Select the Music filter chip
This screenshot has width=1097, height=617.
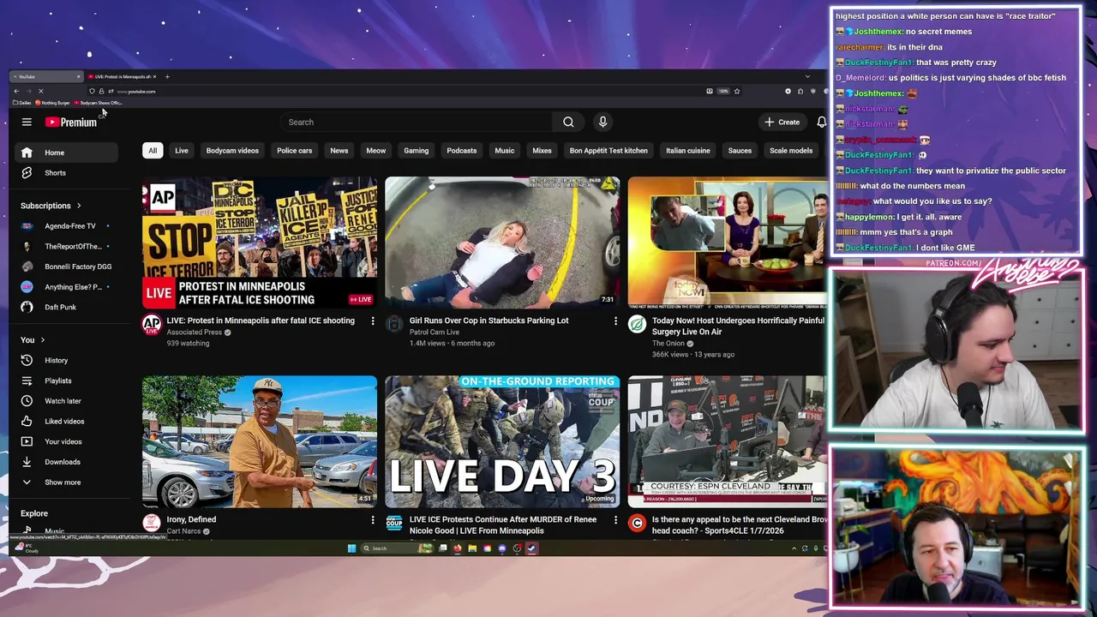pos(505,151)
